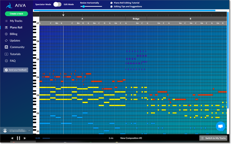Click Send your feedback button

[16, 69]
